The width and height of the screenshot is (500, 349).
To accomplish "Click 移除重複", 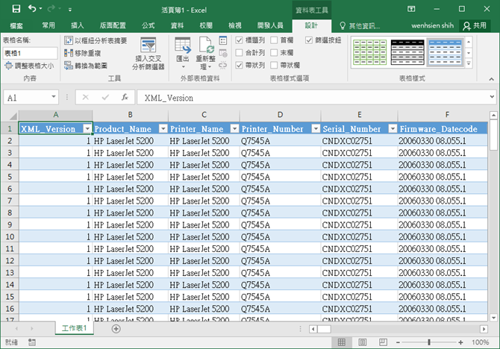I will click(x=83, y=53).
